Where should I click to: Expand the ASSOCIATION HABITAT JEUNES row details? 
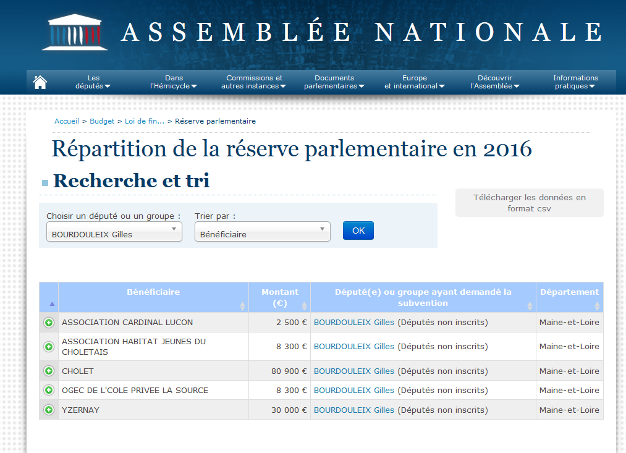49,347
